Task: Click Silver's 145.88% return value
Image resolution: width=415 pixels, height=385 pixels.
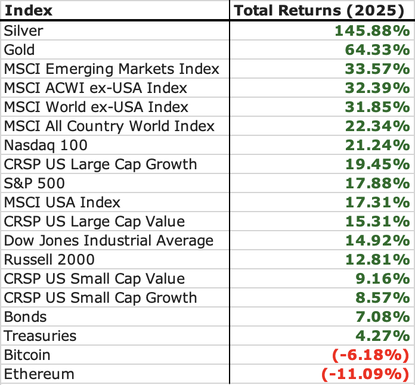Action: tap(372, 31)
